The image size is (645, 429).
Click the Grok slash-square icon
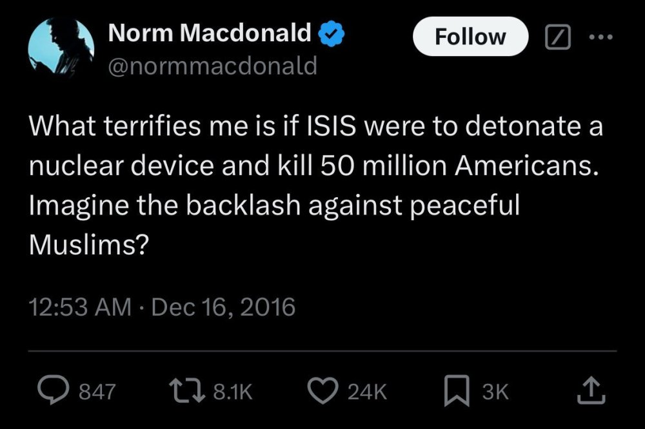click(554, 38)
